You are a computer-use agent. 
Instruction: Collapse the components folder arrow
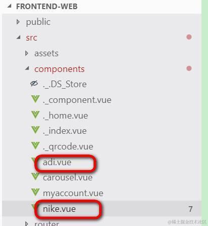pos(27,68)
